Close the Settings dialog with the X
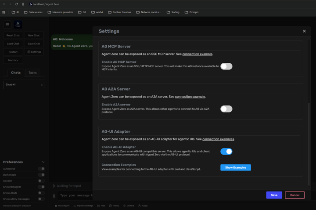316x210 pixels. tap(304, 31)
